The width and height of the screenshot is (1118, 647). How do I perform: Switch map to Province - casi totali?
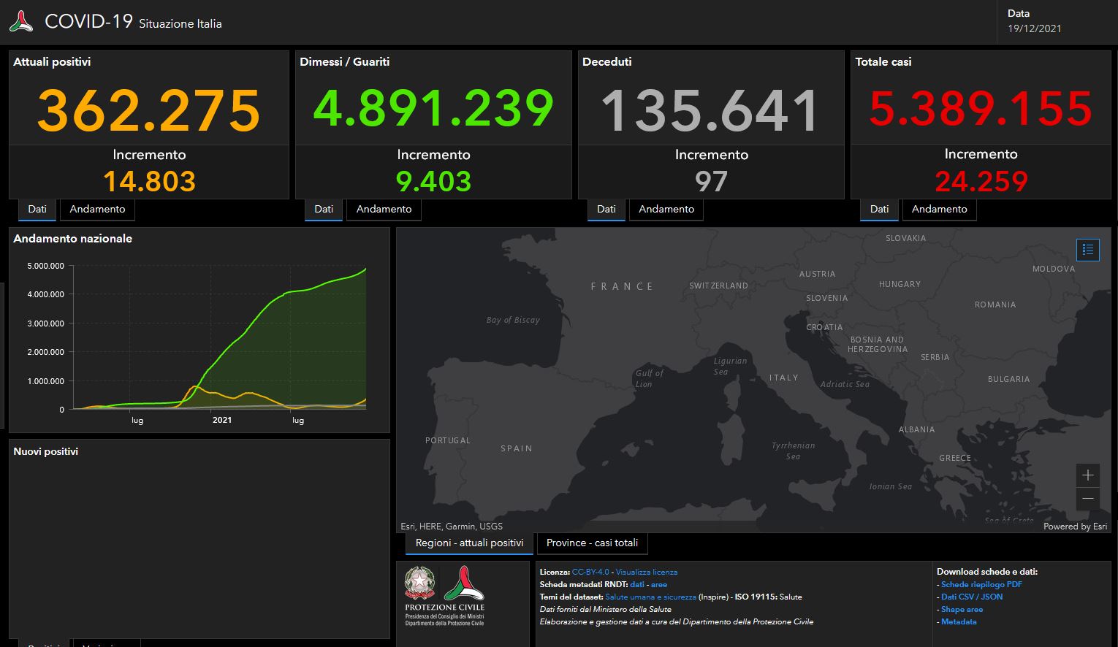[592, 543]
